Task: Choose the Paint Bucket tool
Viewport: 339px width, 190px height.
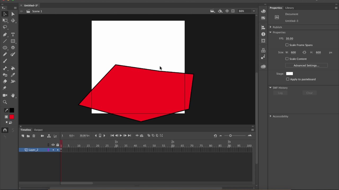Action: (13, 68)
